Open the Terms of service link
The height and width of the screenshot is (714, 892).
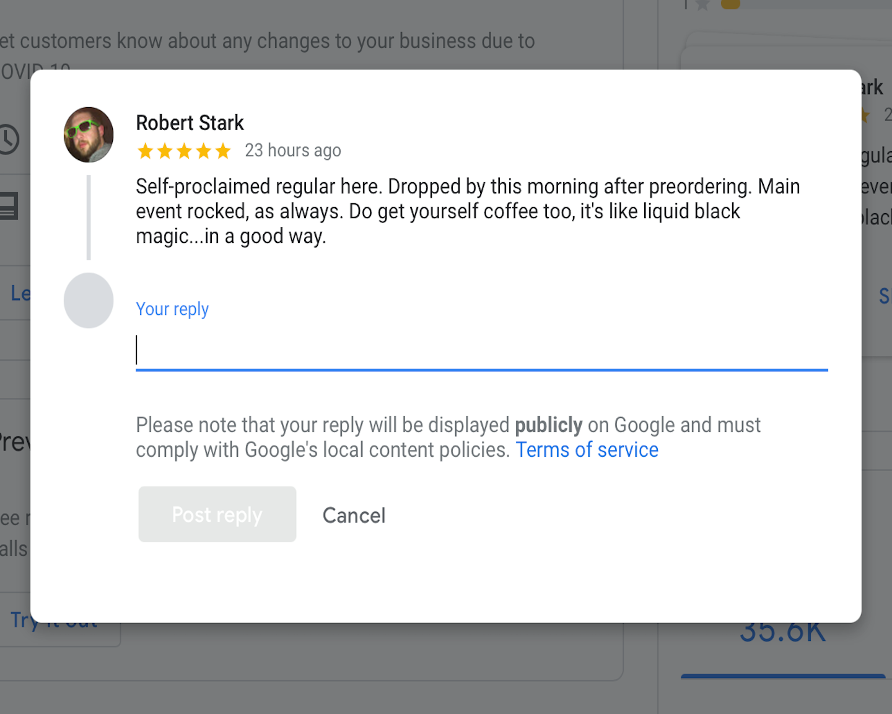587,450
